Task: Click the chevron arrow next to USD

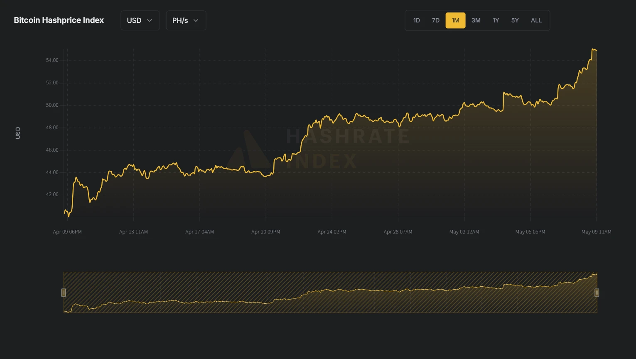Action: 150,20
